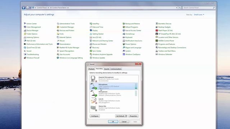Open the Fonts icon
This screenshot has width=230, height=129.
58,34
